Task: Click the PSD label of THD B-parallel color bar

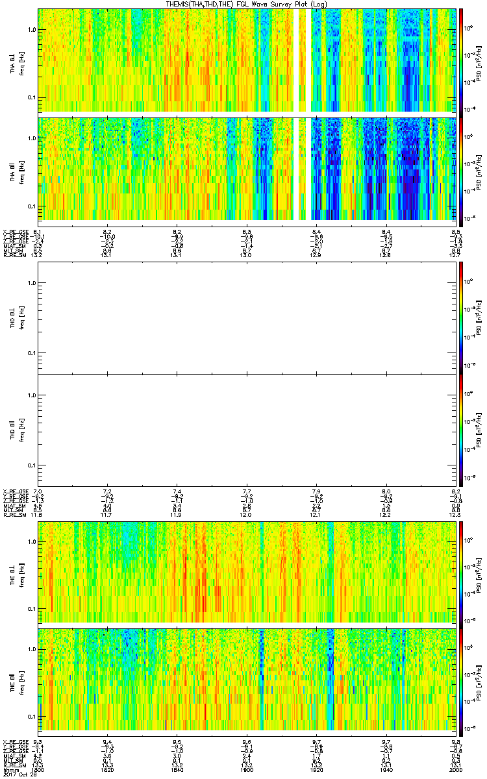Action: click(x=479, y=430)
